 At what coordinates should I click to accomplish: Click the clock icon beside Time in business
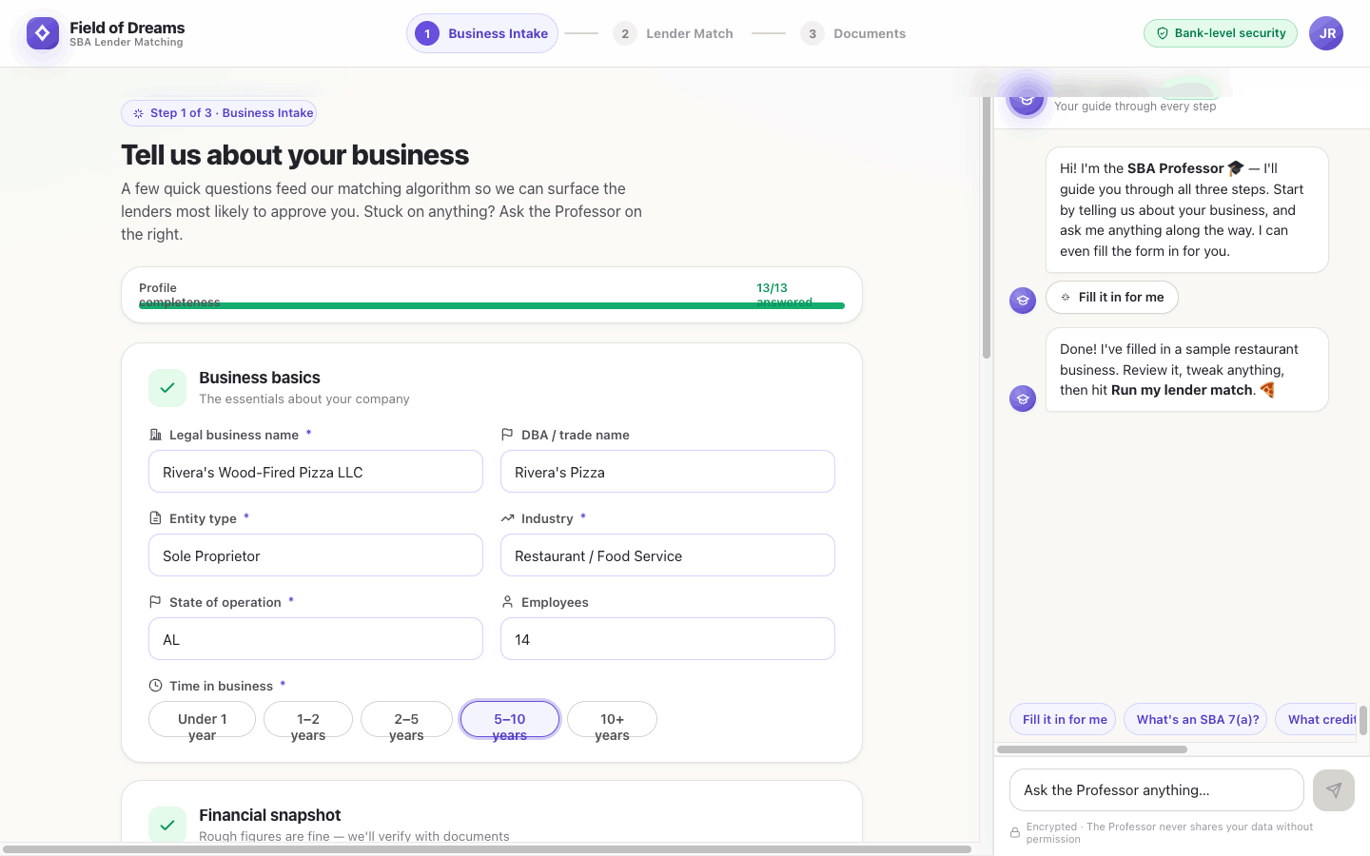click(x=156, y=686)
